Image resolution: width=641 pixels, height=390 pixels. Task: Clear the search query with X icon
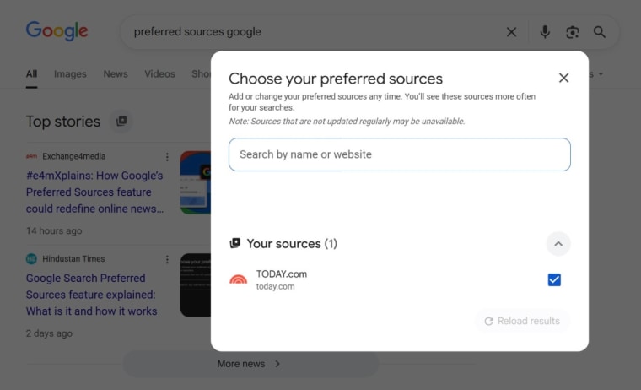pos(511,32)
